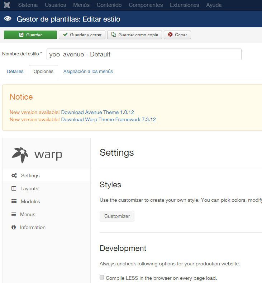Follow Download Avenue Theme 1.0.12 link

point(97,112)
